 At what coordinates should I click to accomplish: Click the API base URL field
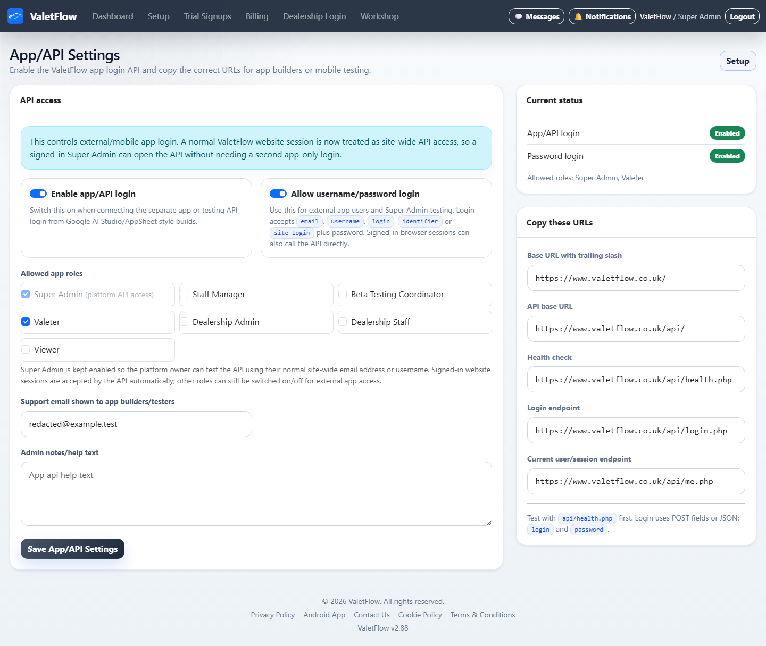[x=636, y=329]
